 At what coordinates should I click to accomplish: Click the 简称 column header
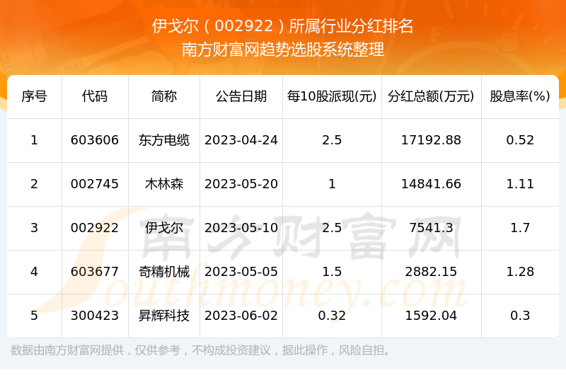click(x=164, y=96)
